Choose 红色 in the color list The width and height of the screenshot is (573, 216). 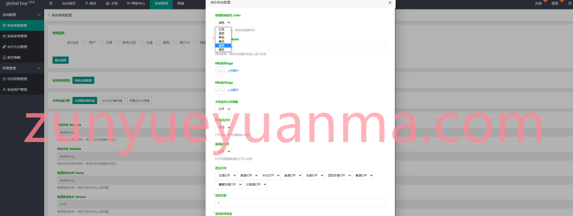point(223,29)
